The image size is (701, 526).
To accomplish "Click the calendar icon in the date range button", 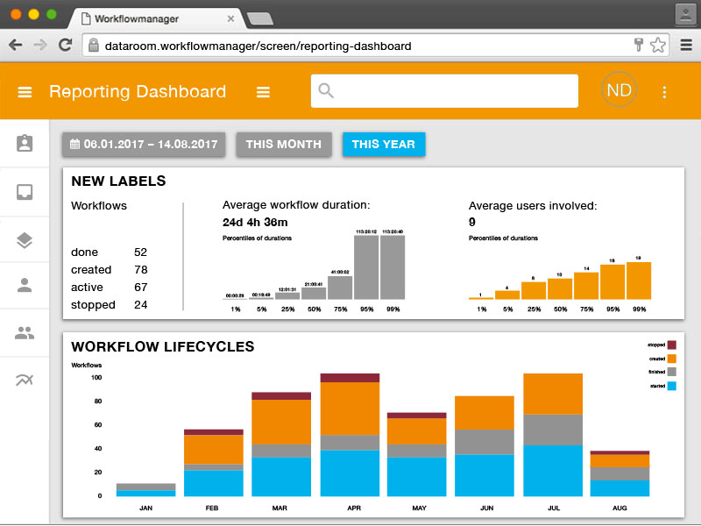I will 74,144.
